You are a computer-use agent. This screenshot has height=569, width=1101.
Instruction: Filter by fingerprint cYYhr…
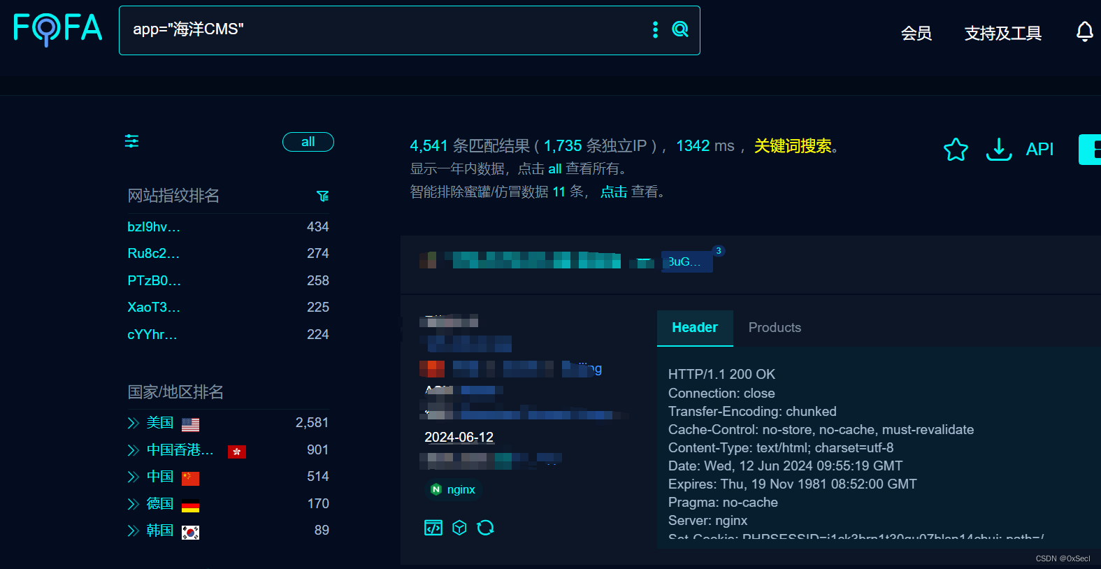point(152,335)
